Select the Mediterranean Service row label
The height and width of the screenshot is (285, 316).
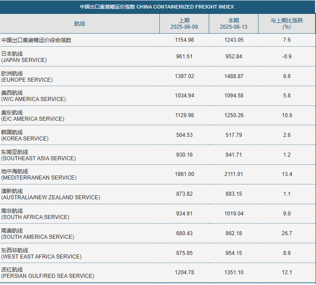coord(39,175)
